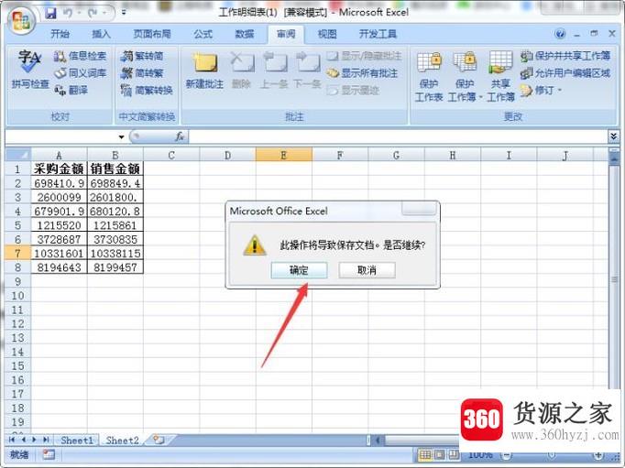Screen dimensions: 625x468
Task: Run spelling check (拼写检查)
Action: (30, 69)
